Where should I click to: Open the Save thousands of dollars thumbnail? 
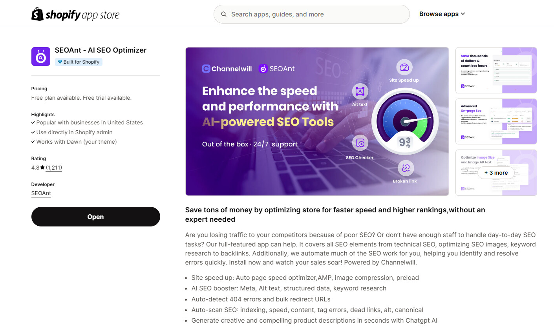[x=496, y=70]
